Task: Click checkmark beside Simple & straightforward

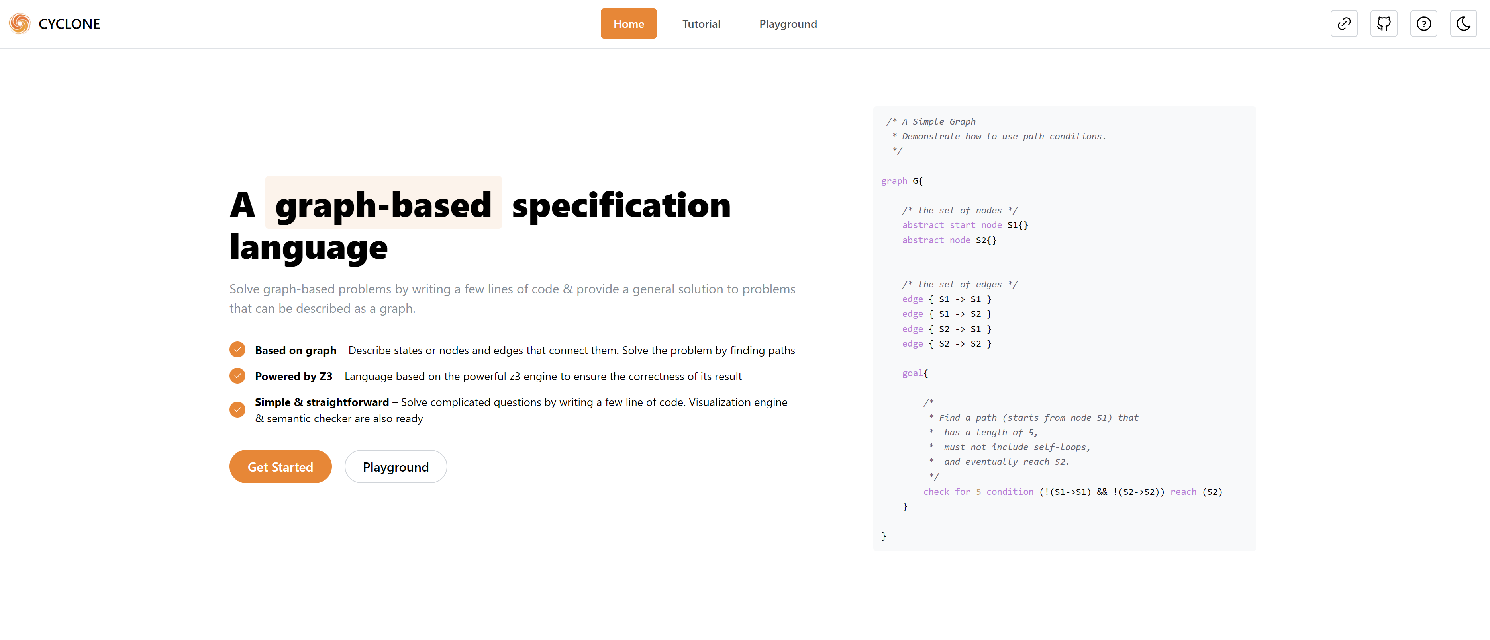Action: pyautogui.click(x=237, y=410)
